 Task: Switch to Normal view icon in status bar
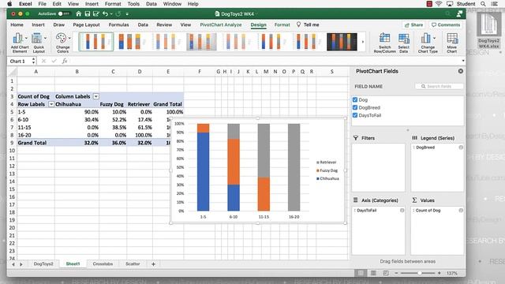(361, 273)
